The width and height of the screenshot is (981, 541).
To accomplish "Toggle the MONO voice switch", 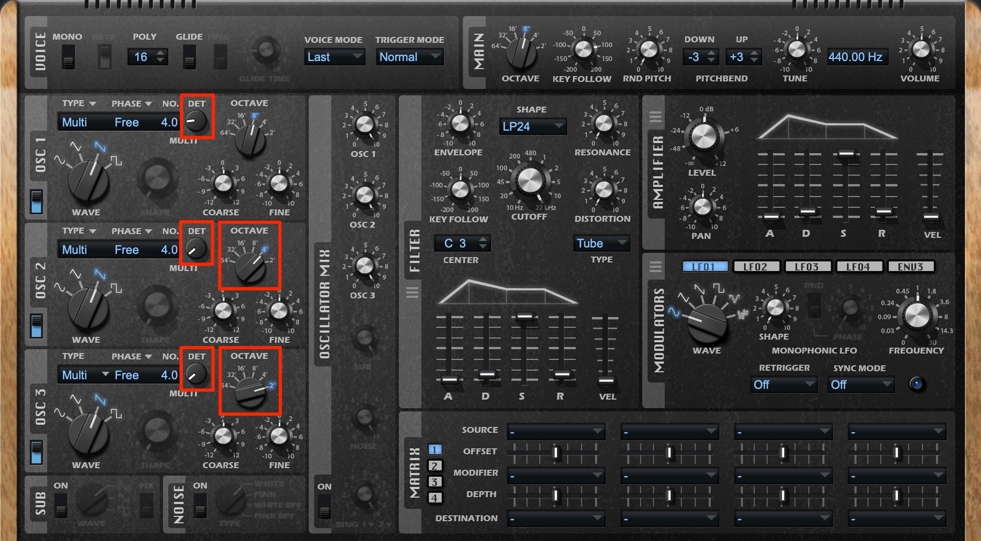I will pos(68,56).
